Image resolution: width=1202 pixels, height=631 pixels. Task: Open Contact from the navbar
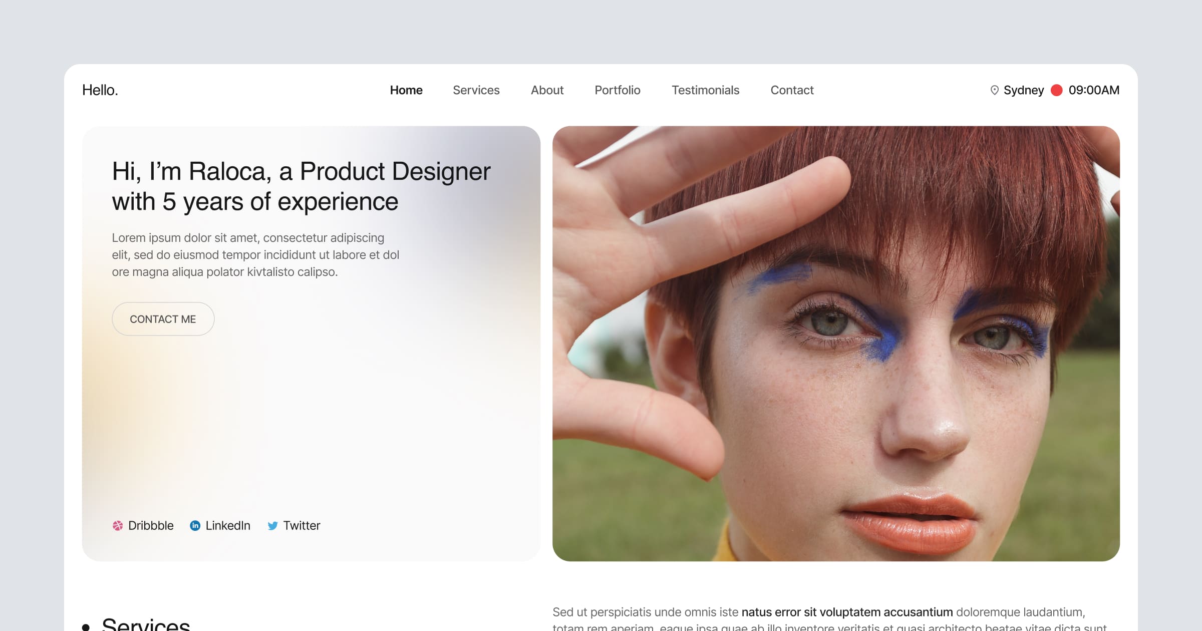tap(792, 90)
